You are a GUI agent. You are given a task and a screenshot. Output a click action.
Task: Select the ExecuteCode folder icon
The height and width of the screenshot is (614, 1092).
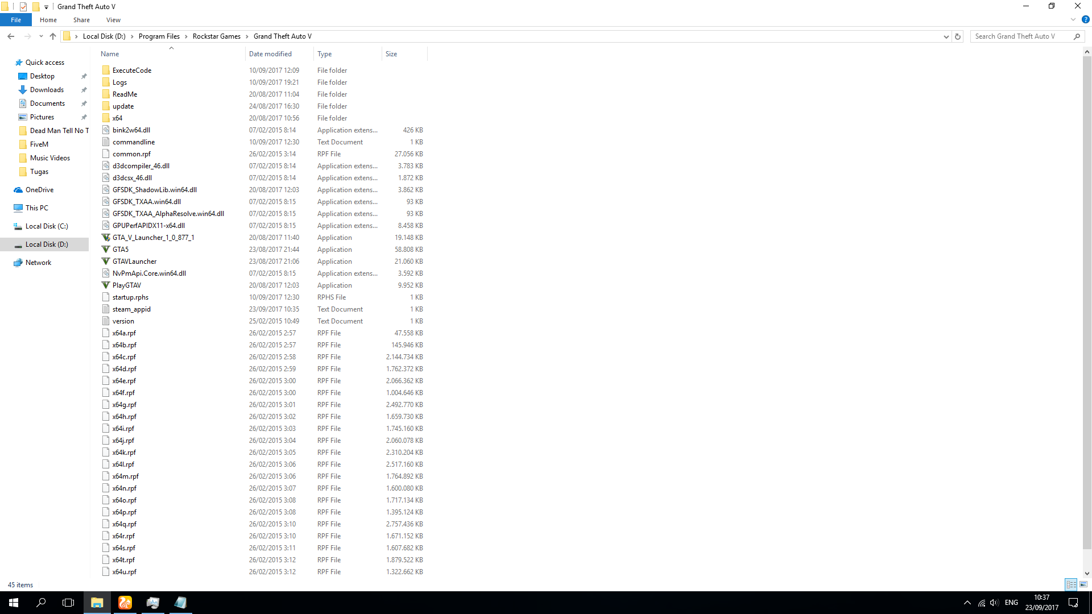[x=106, y=70]
